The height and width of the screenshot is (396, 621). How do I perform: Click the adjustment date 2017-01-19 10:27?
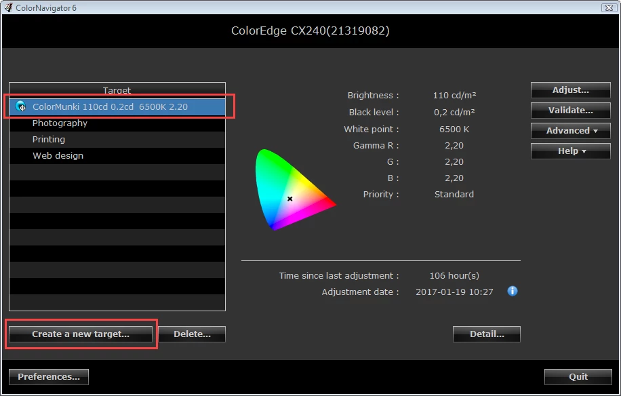(x=454, y=292)
